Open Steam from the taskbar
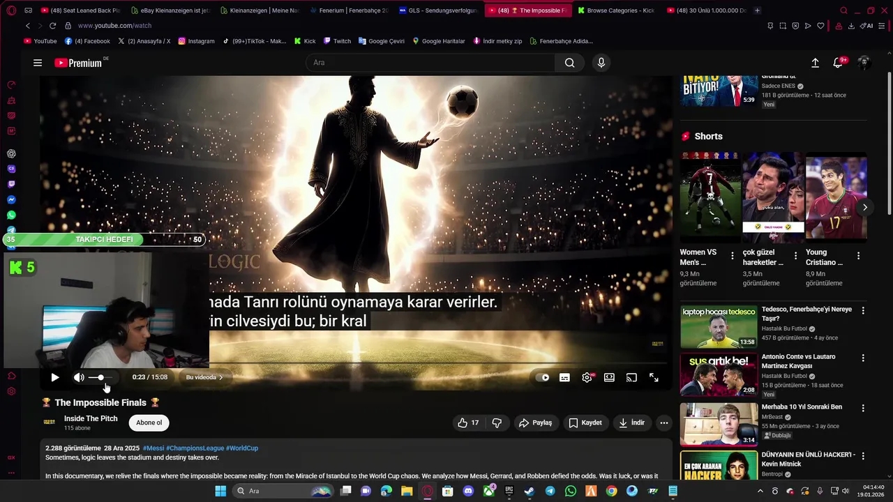The image size is (893, 502). [530, 491]
